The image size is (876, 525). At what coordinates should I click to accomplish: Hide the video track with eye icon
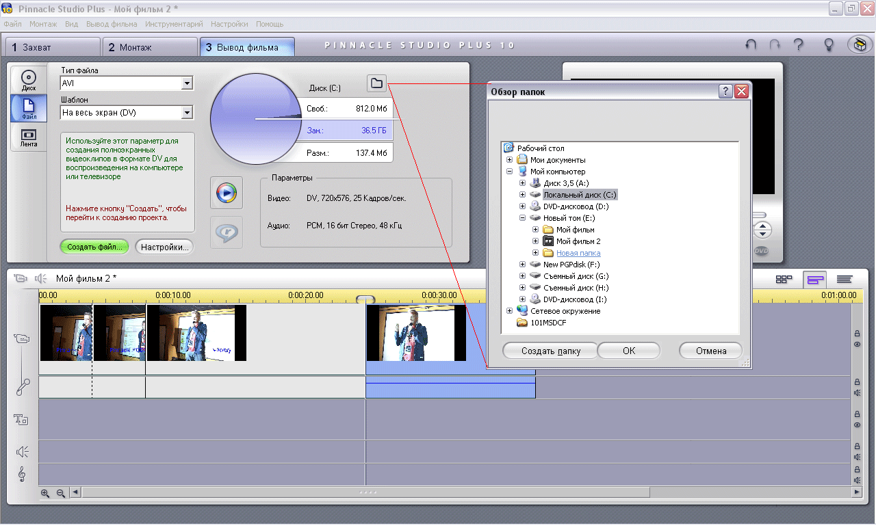tap(857, 345)
